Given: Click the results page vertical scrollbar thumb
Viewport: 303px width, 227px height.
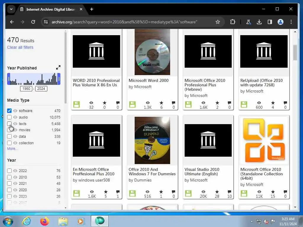Looking at the screenshot, I should tap(295, 53).
